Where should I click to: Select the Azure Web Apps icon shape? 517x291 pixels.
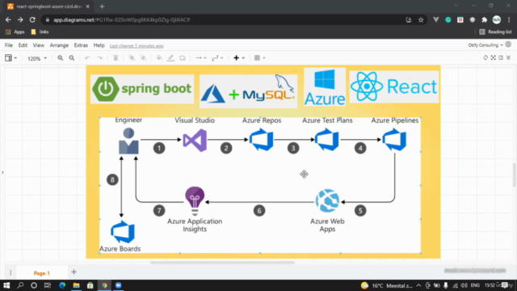pyautogui.click(x=327, y=200)
